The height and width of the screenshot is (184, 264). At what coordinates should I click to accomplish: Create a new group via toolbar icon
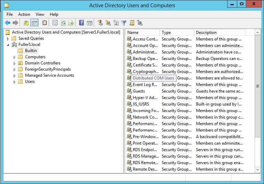click(108, 23)
